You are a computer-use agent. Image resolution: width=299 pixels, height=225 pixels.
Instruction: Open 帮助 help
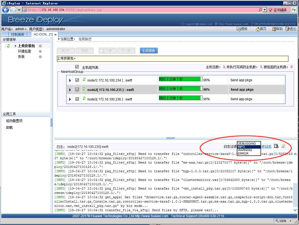278,29
